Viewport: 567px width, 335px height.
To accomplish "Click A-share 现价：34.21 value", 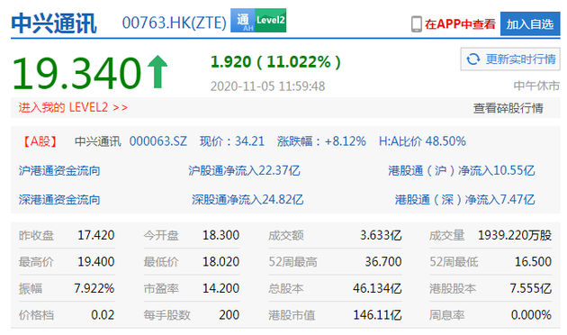I will pyautogui.click(x=232, y=141).
